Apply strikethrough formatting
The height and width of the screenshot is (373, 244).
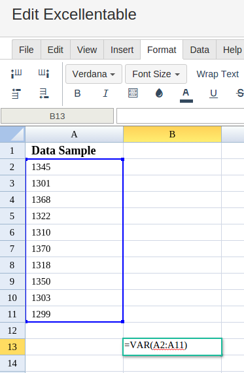[240, 93]
